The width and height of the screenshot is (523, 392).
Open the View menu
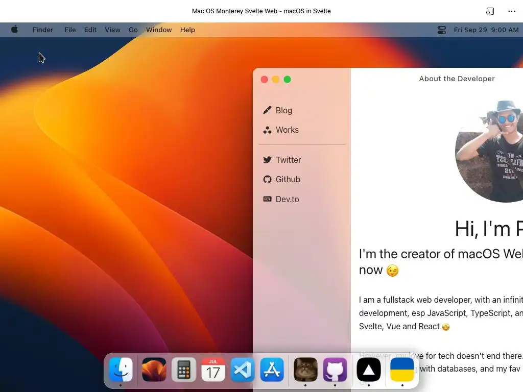[112, 30]
